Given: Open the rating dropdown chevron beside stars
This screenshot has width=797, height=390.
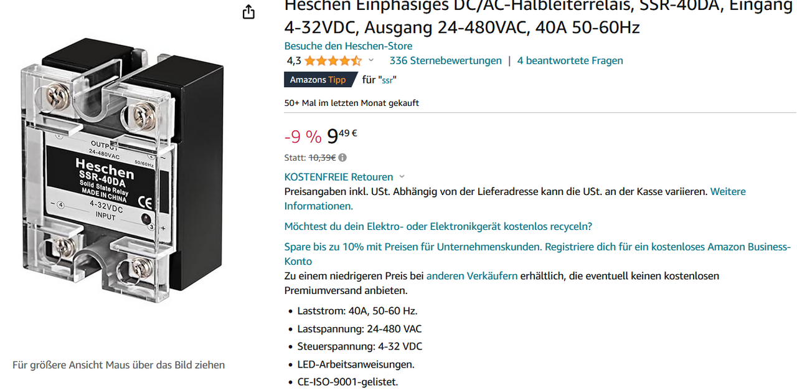Looking at the screenshot, I should pyautogui.click(x=371, y=60).
